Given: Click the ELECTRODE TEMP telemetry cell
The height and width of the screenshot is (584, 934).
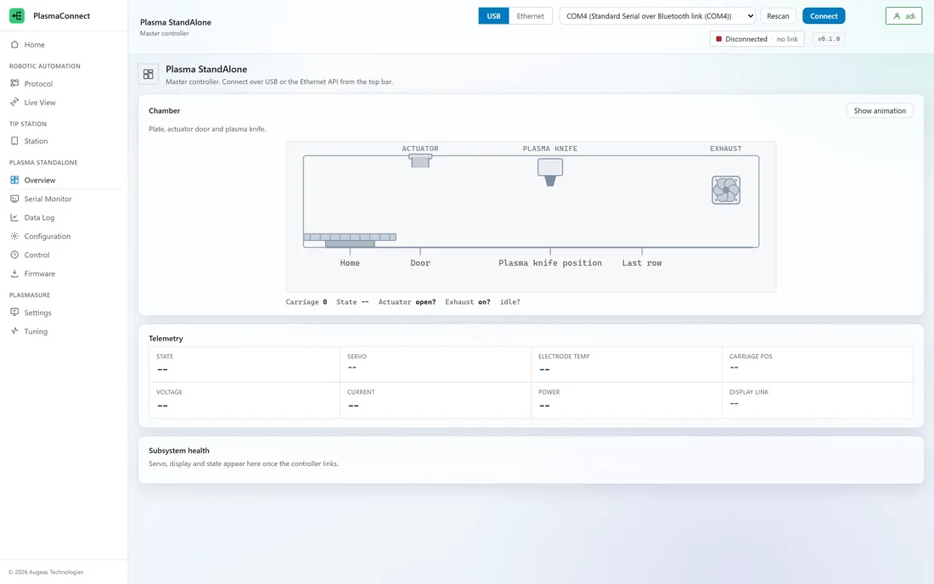Looking at the screenshot, I should pos(627,364).
